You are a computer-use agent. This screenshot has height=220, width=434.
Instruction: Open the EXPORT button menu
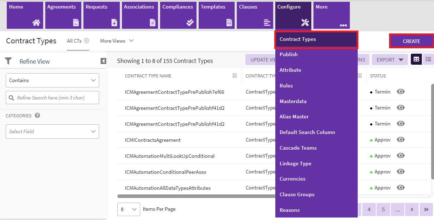click(390, 60)
